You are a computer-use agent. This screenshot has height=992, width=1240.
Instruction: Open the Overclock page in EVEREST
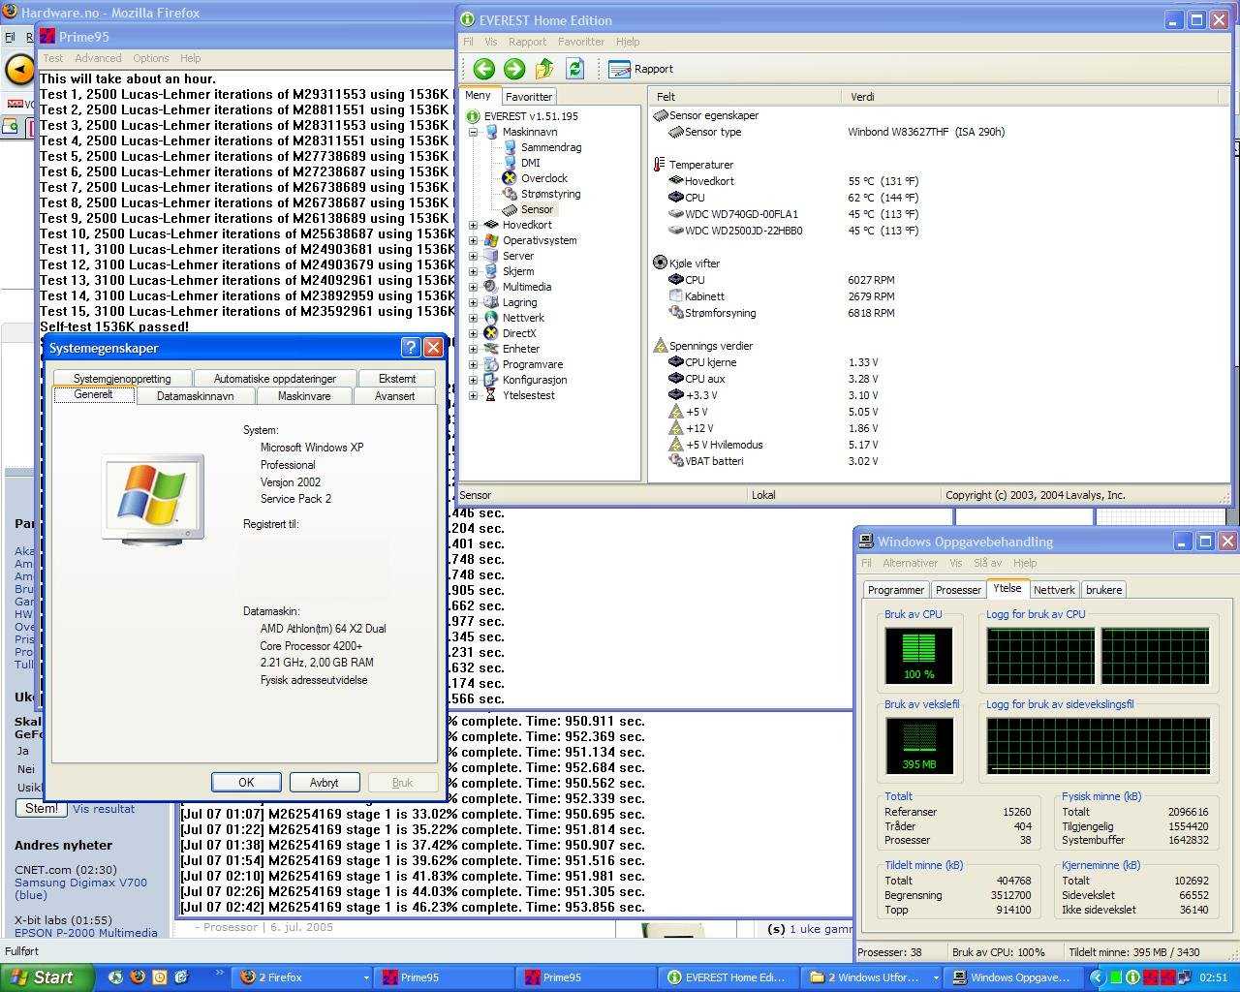pos(543,178)
